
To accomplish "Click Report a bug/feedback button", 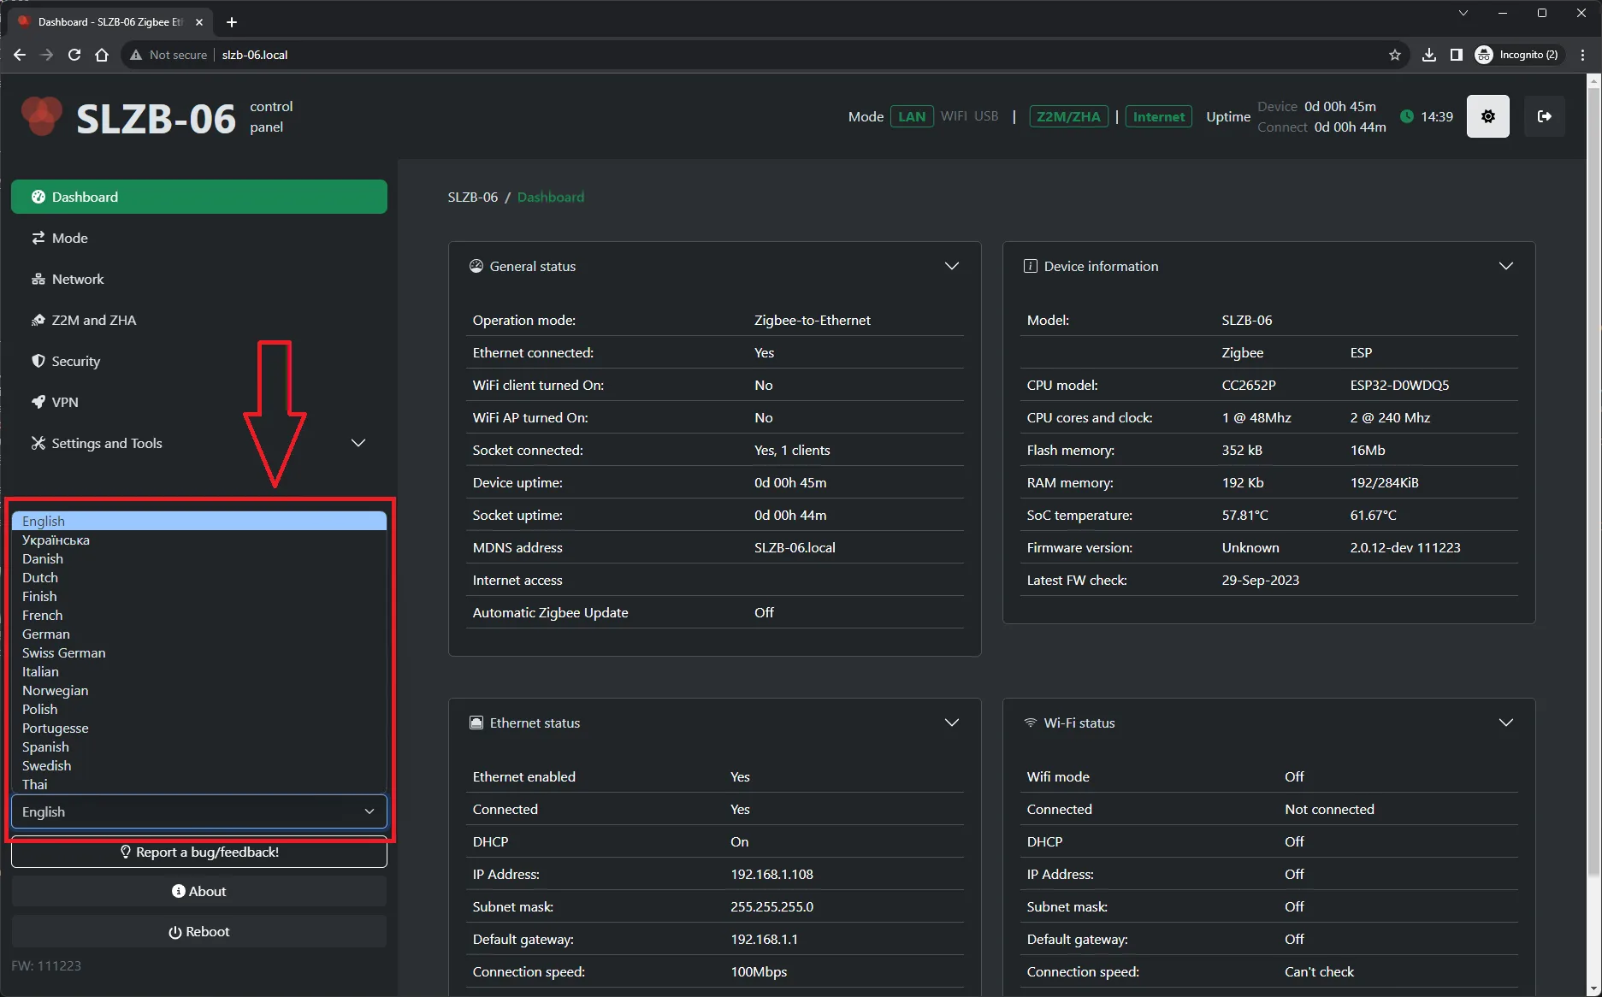I will (x=199, y=852).
